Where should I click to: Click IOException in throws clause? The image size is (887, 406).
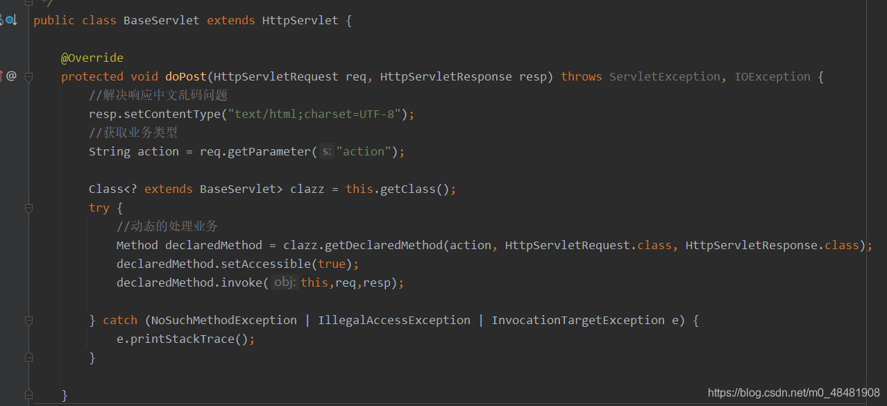772,76
